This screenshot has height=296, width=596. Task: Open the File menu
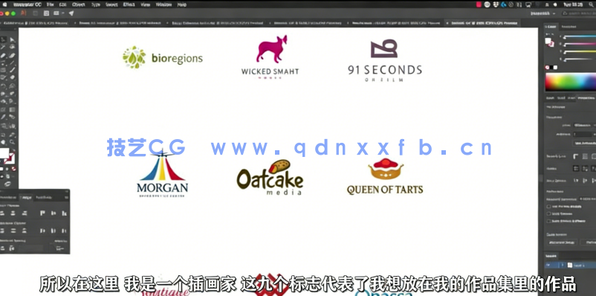coord(51,4)
